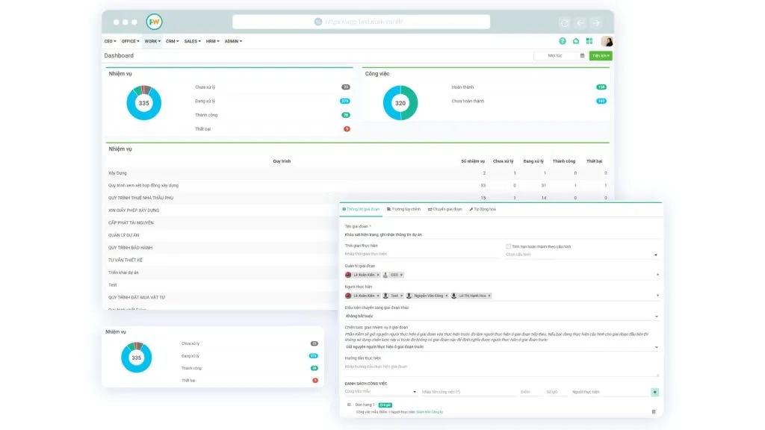Click QUY TRÌNH ĐẶT MUA VẬT TƯ row
The image size is (765, 430).
click(x=222, y=297)
